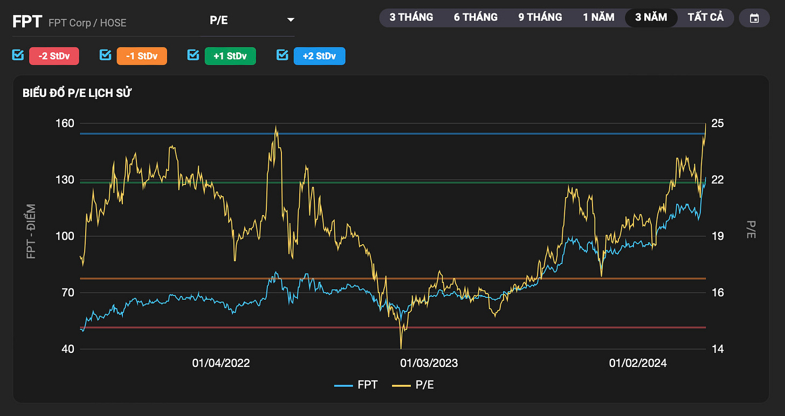Click the 22 right axis P/E value
785x416 pixels.
click(x=718, y=179)
